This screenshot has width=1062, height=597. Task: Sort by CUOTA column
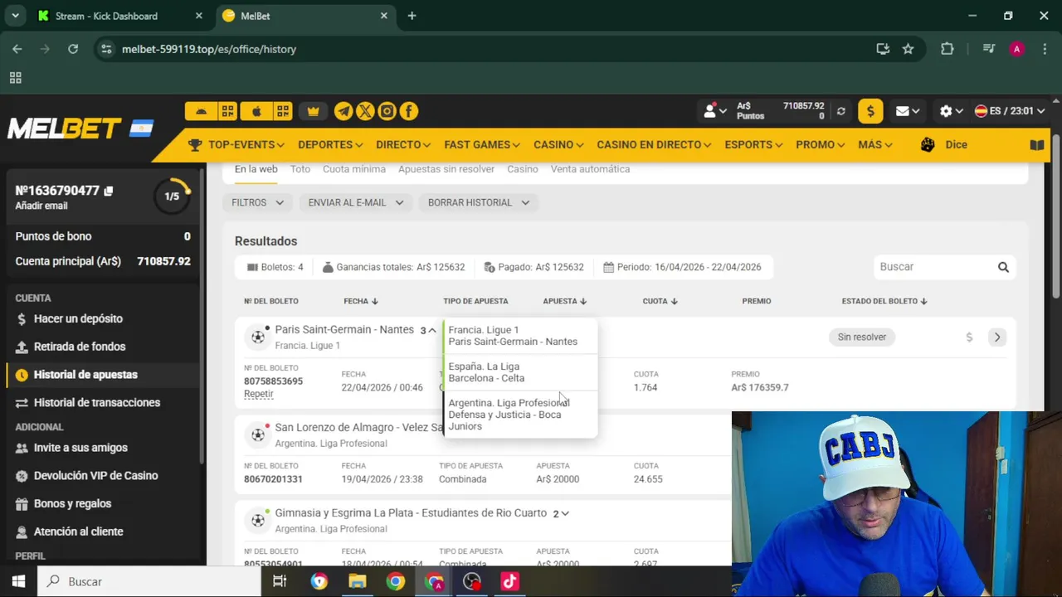coord(660,301)
